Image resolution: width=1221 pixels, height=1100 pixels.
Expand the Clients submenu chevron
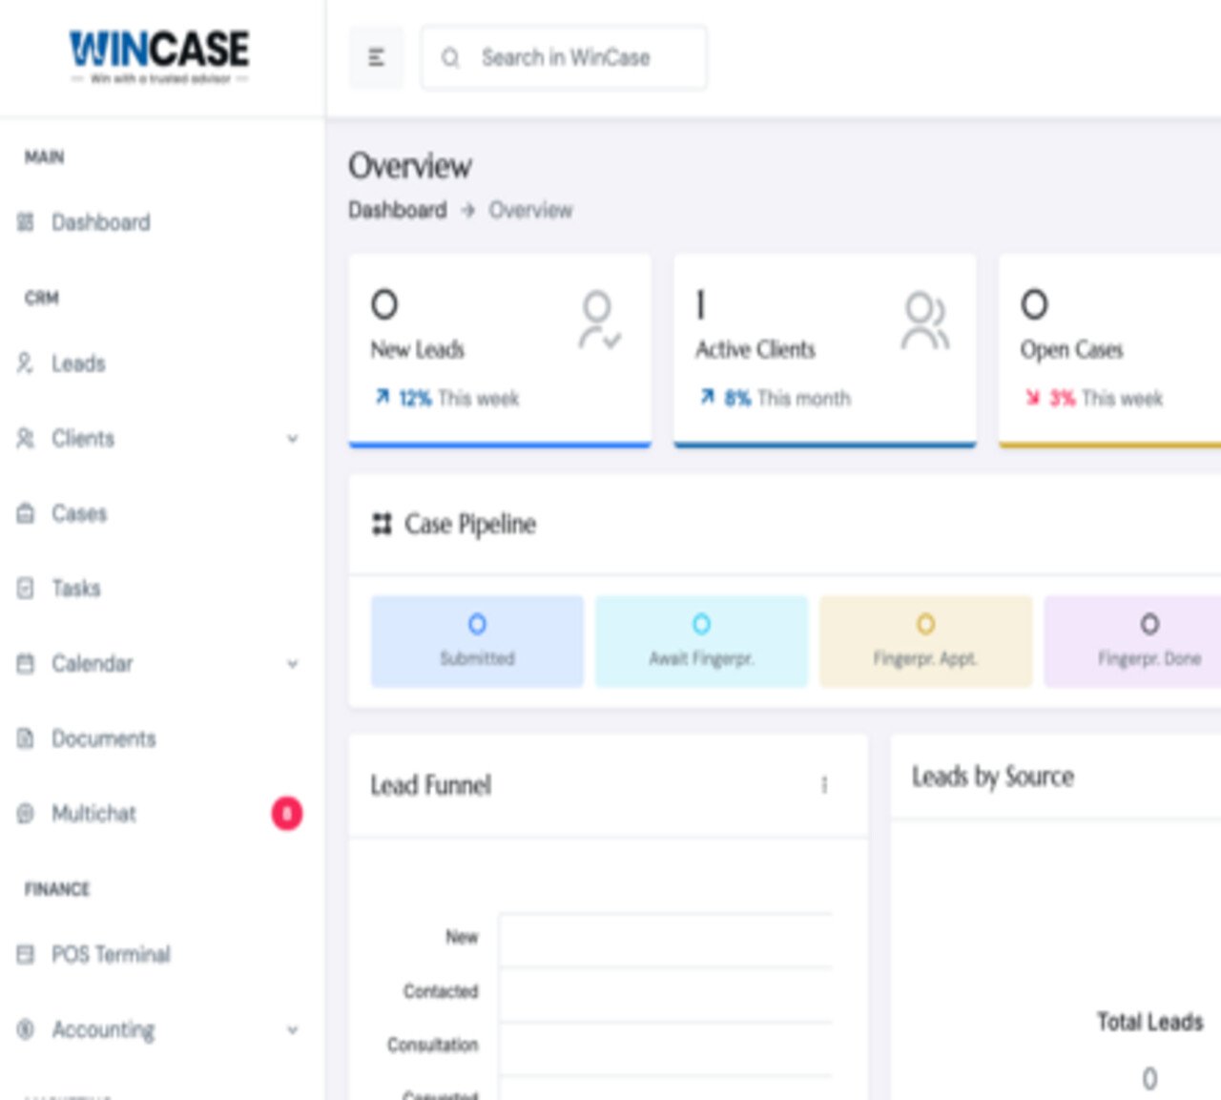coord(293,439)
